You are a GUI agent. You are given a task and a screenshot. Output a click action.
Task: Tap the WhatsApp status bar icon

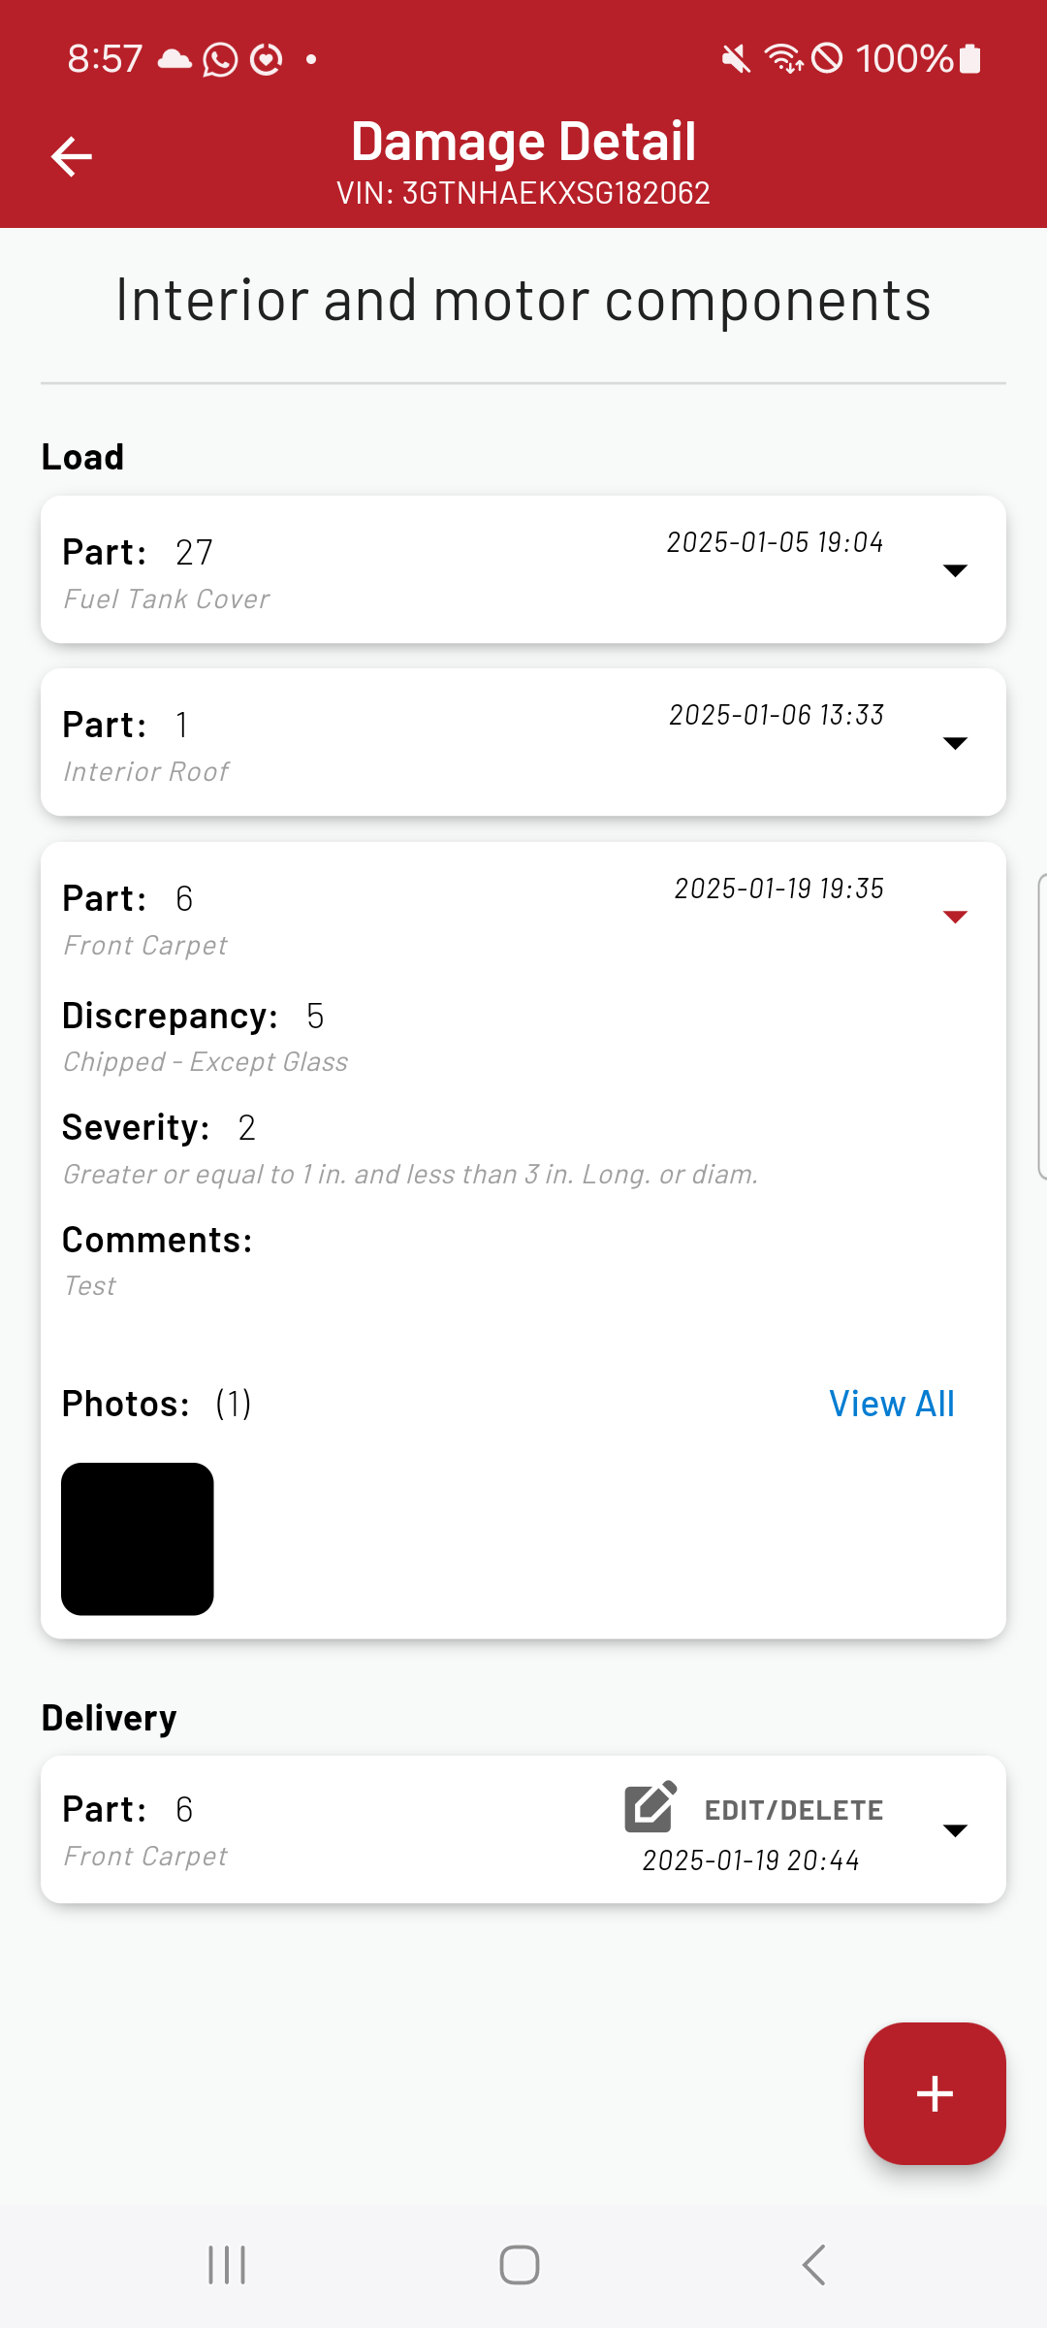pyautogui.click(x=220, y=59)
